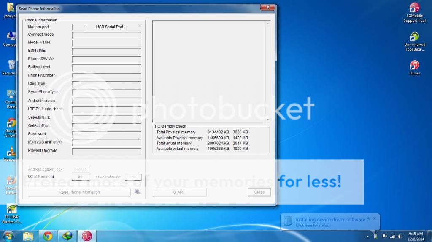The width and height of the screenshot is (432, 242).
Task: Click the computer icon beside Read Phone Information
Action: pos(137,192)
